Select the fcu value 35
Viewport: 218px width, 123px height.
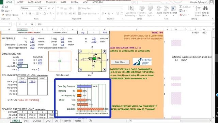point(32,38)
